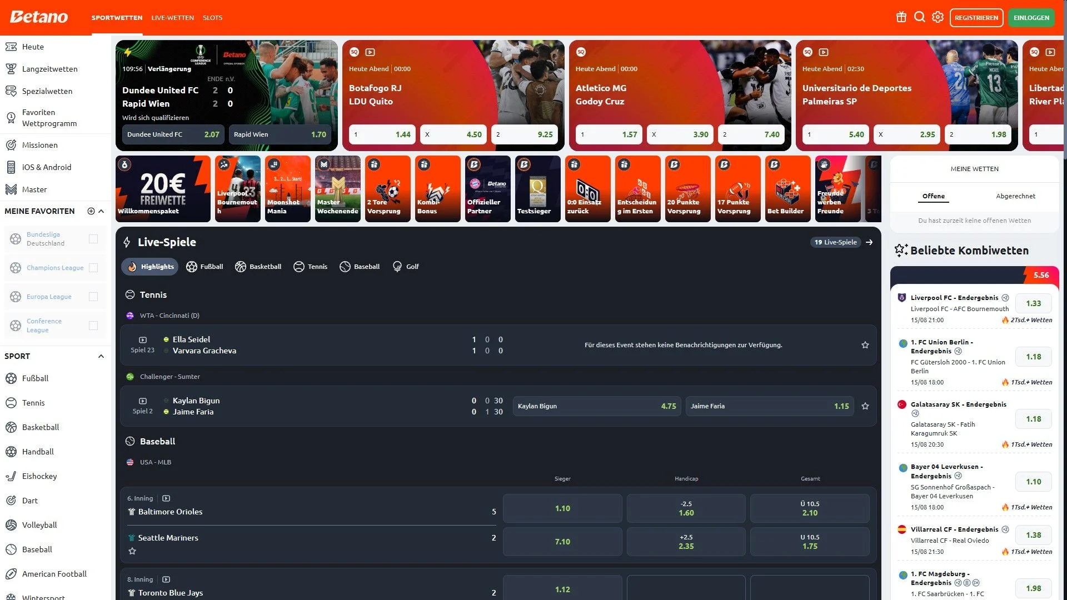Open Eishockey in sport sidebar
The image size is (1067, 600).
pos(39,476)
